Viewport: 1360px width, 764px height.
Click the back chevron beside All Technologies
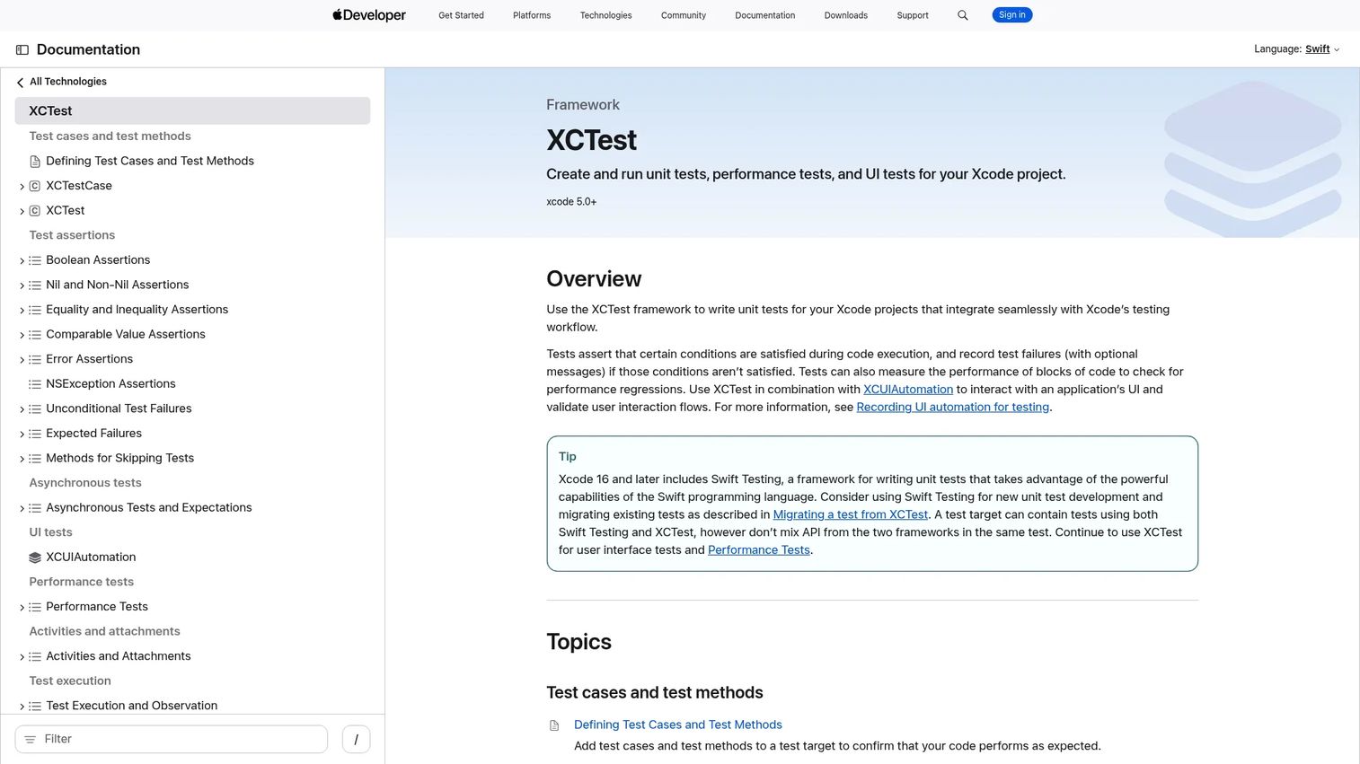coord(20,83)
